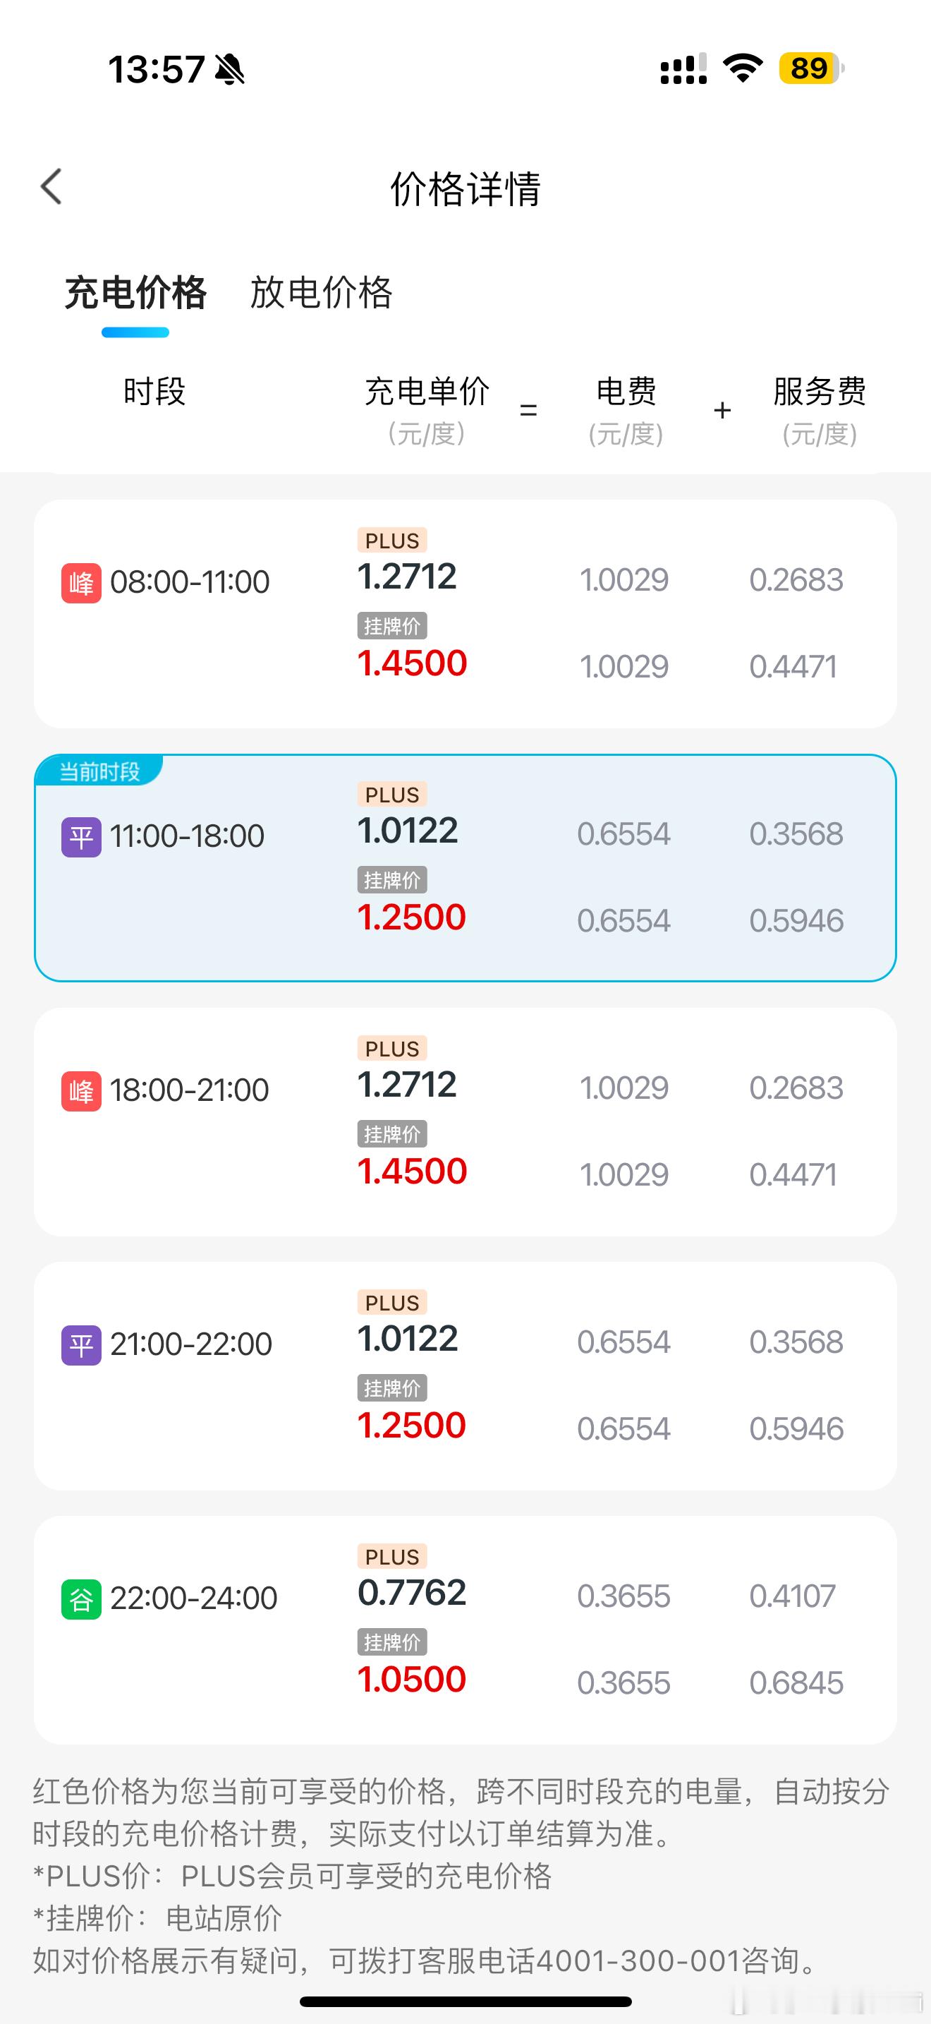
Task: Tap the muted bell icon in status bar
Action: click(230, 69)
